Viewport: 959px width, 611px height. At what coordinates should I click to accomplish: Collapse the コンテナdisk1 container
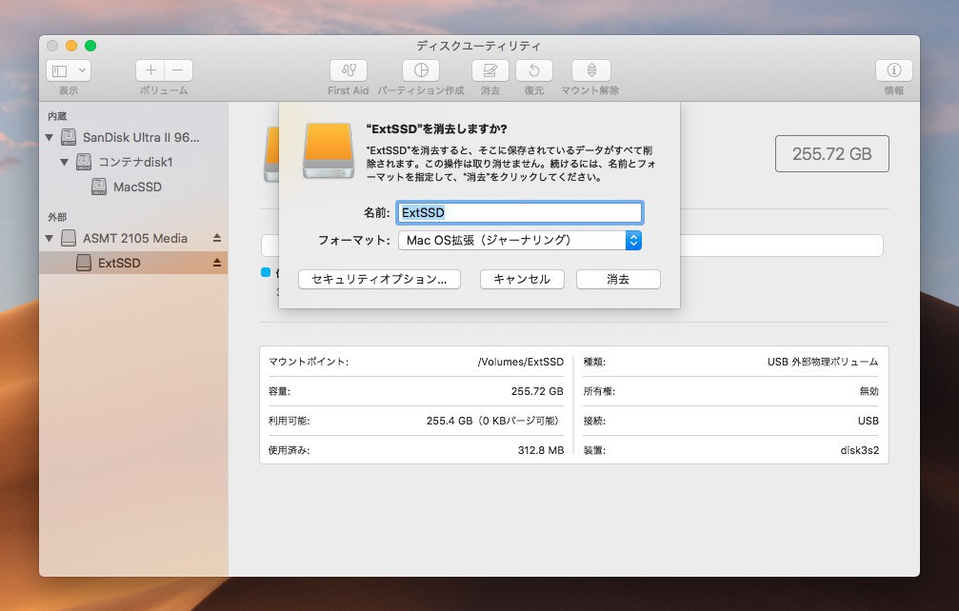coord(65,162)
